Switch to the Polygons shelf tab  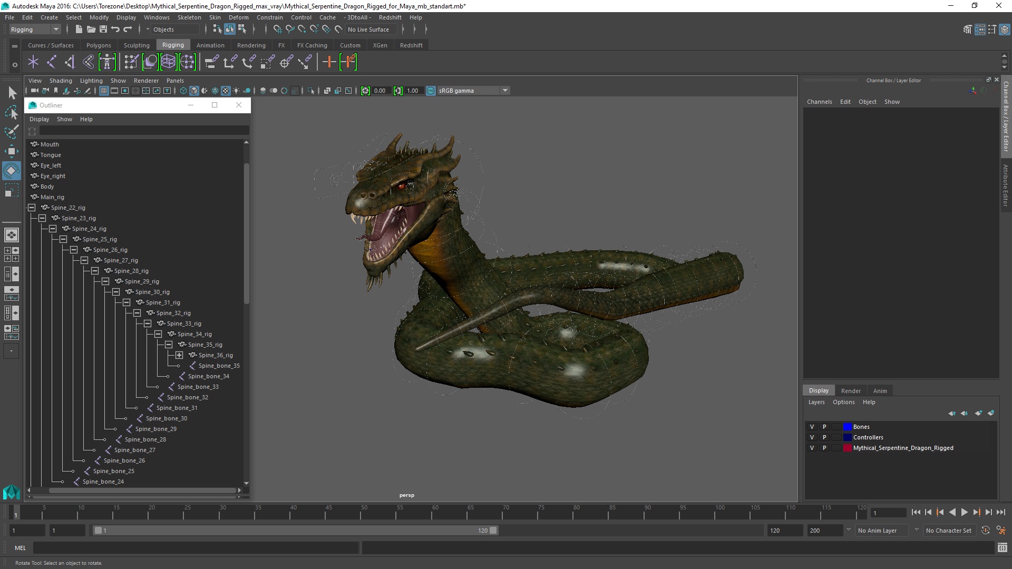99,45
